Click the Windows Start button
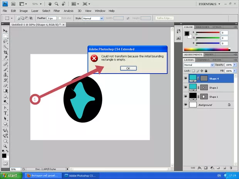The height and width of the screenshot is (179, 239). pos(11,176)
